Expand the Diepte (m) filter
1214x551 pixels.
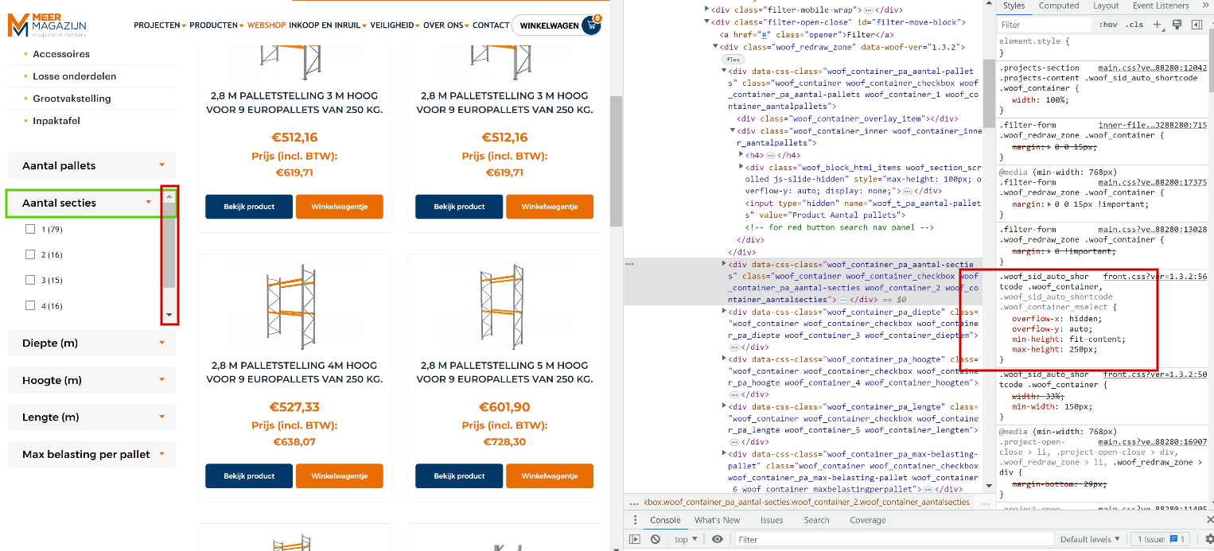click(x=91, y=343)
